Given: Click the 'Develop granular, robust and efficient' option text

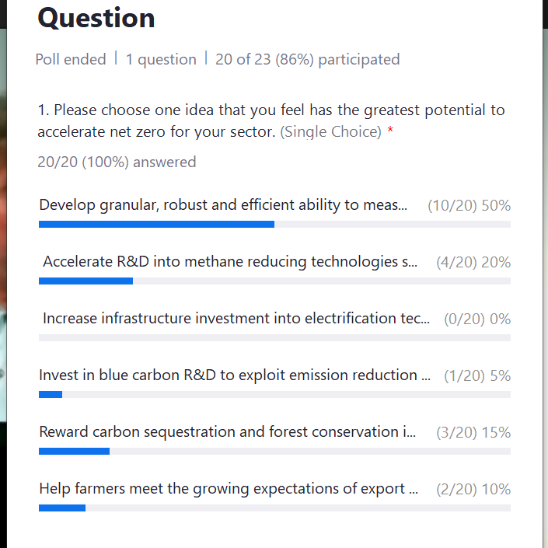Looking at the screenshot, I should pos(223,205).
